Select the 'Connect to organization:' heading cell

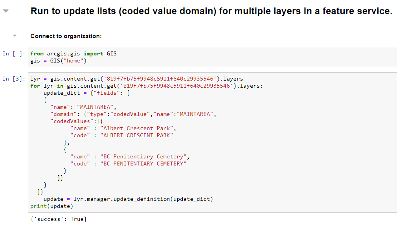(x=66, y=36)
